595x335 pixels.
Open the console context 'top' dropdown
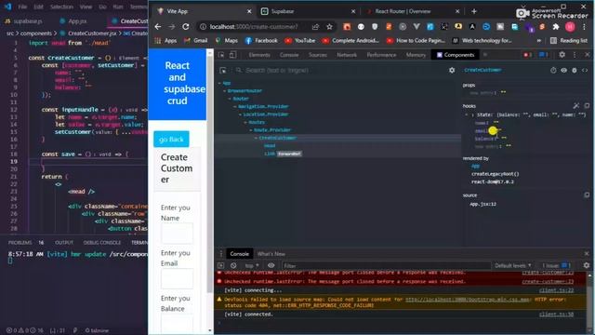point(252,265)
